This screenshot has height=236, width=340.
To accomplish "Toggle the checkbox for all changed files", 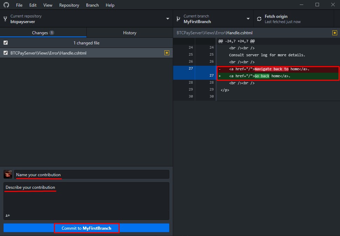I will click(5, 43).
